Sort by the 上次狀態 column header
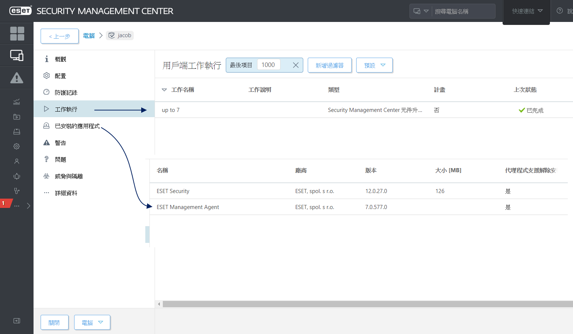The height and width of the screenshot is (334, 573). click(525, 90)
